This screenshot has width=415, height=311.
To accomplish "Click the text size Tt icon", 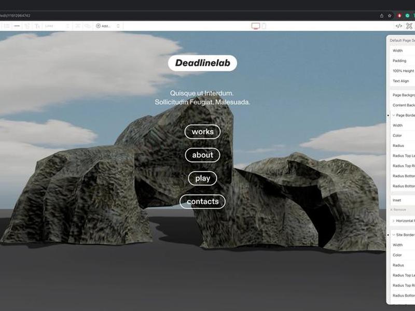I will coord(37,26).
